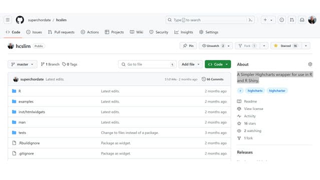This screenshot has height=180, width=320.
Task: Click the Go to file input
Action: click(147, 64)
